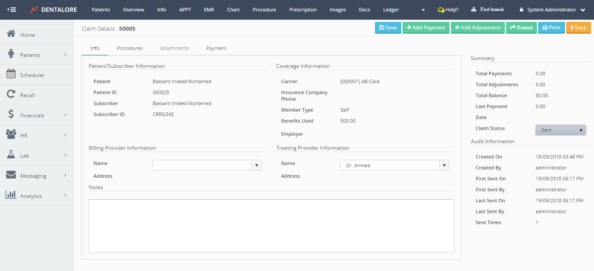Switch to the Procedures tab
The height and width of the screenshot is (271, 594).
point(130,48)
